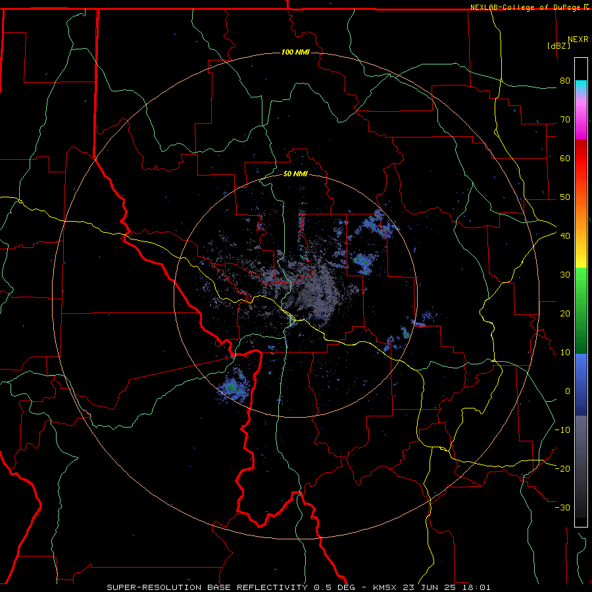Image resolution: width=592 pixels, height=592 pixels.
Task: Click the 80 value on the dBZ scale
Action: 565,81
